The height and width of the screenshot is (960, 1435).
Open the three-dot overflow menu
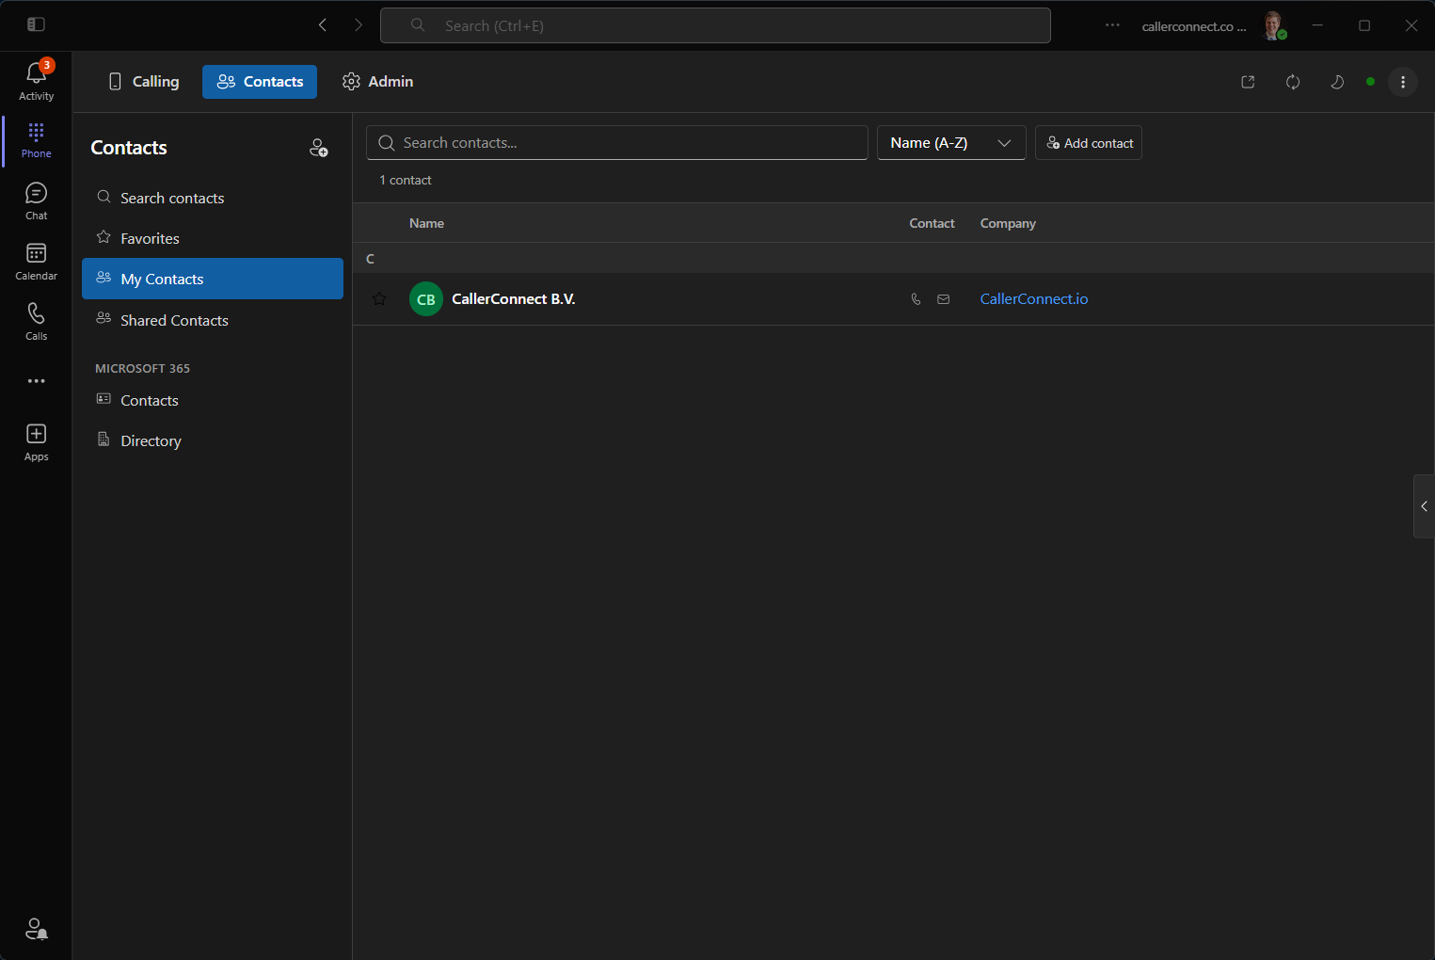(1403, 82)
